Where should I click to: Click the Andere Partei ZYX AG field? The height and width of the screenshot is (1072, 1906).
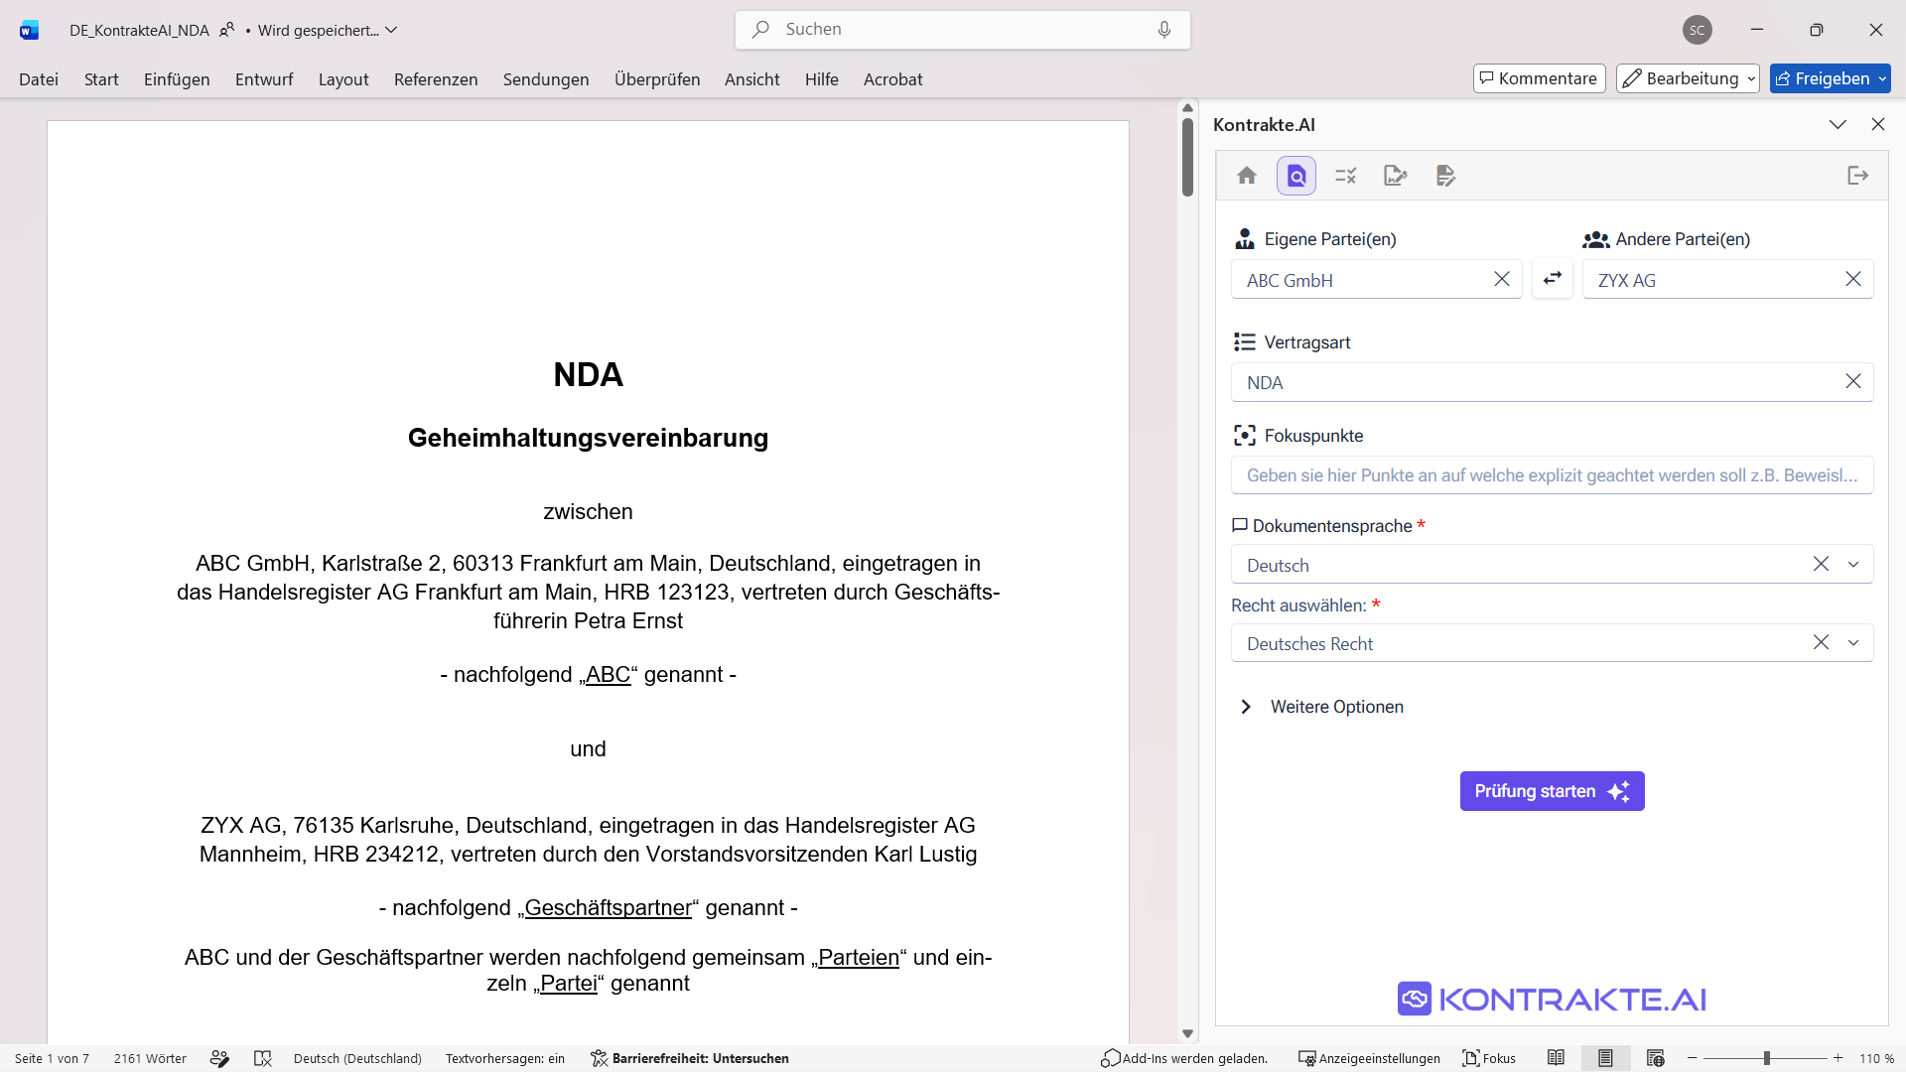click(x=1727, y=280)
